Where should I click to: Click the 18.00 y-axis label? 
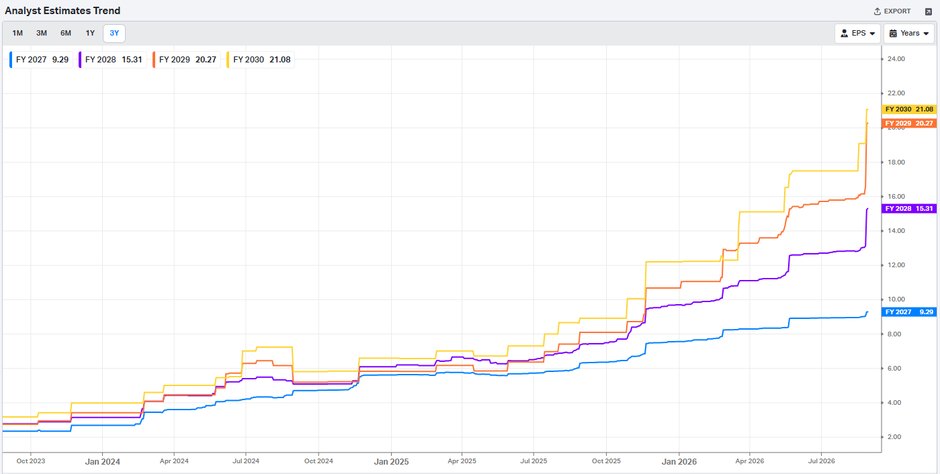[896, 162]
